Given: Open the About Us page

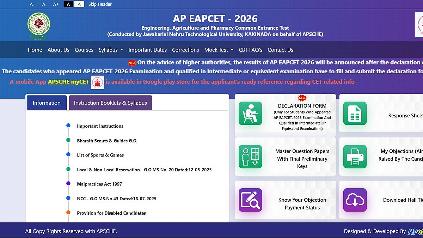Looking at the screenshot, I should [x=59, y=50].
